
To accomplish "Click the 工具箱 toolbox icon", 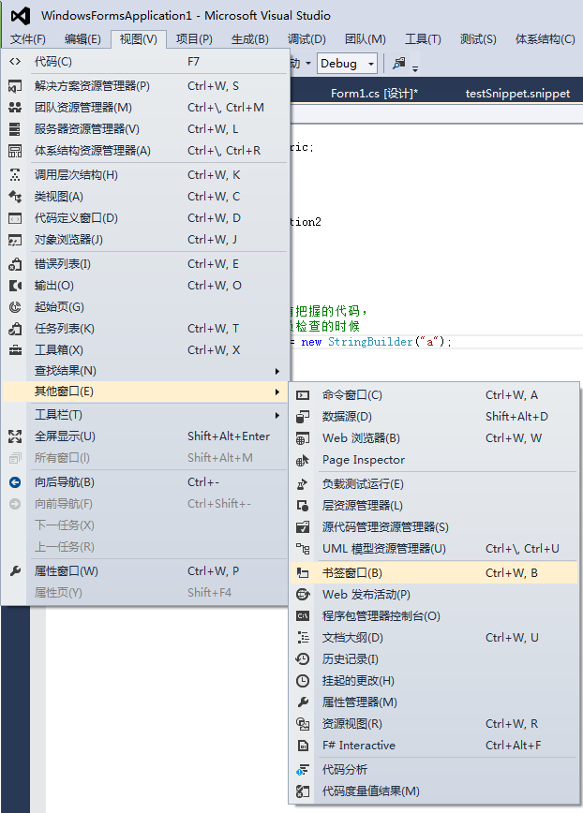I will click(15, 350).
